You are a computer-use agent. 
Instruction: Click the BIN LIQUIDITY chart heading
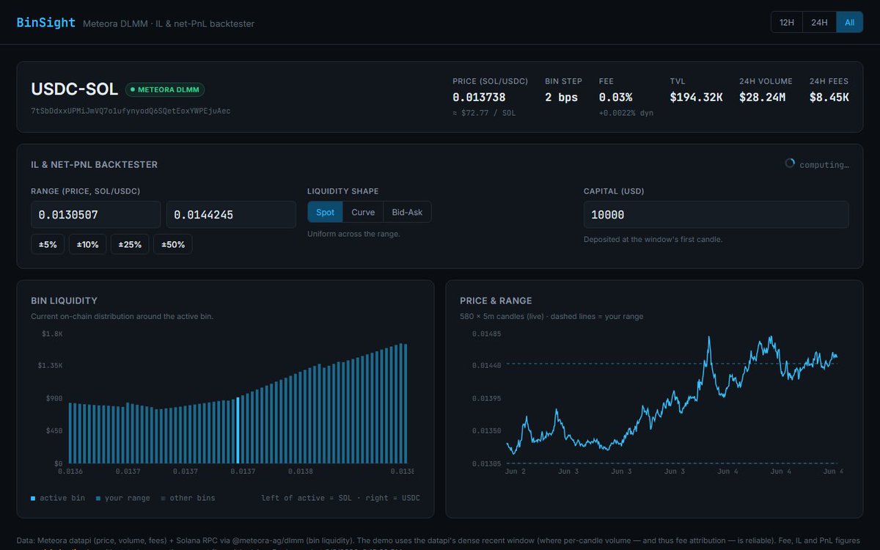pos(65,301)
